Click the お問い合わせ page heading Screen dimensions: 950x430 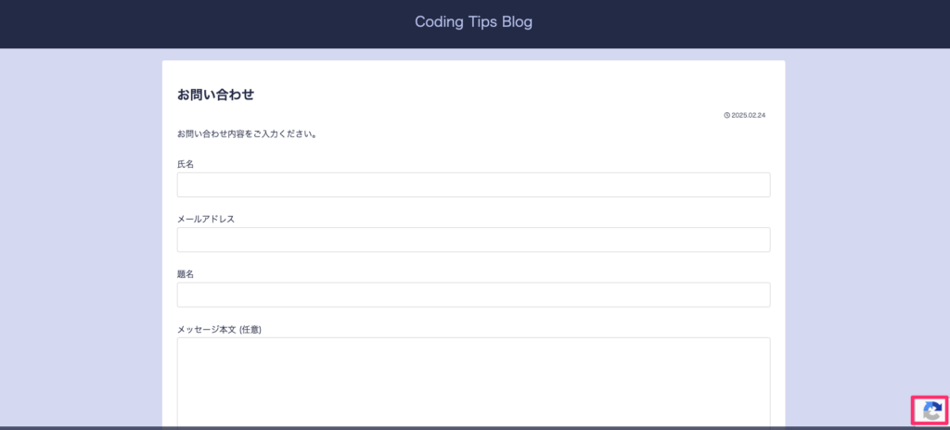215,95
